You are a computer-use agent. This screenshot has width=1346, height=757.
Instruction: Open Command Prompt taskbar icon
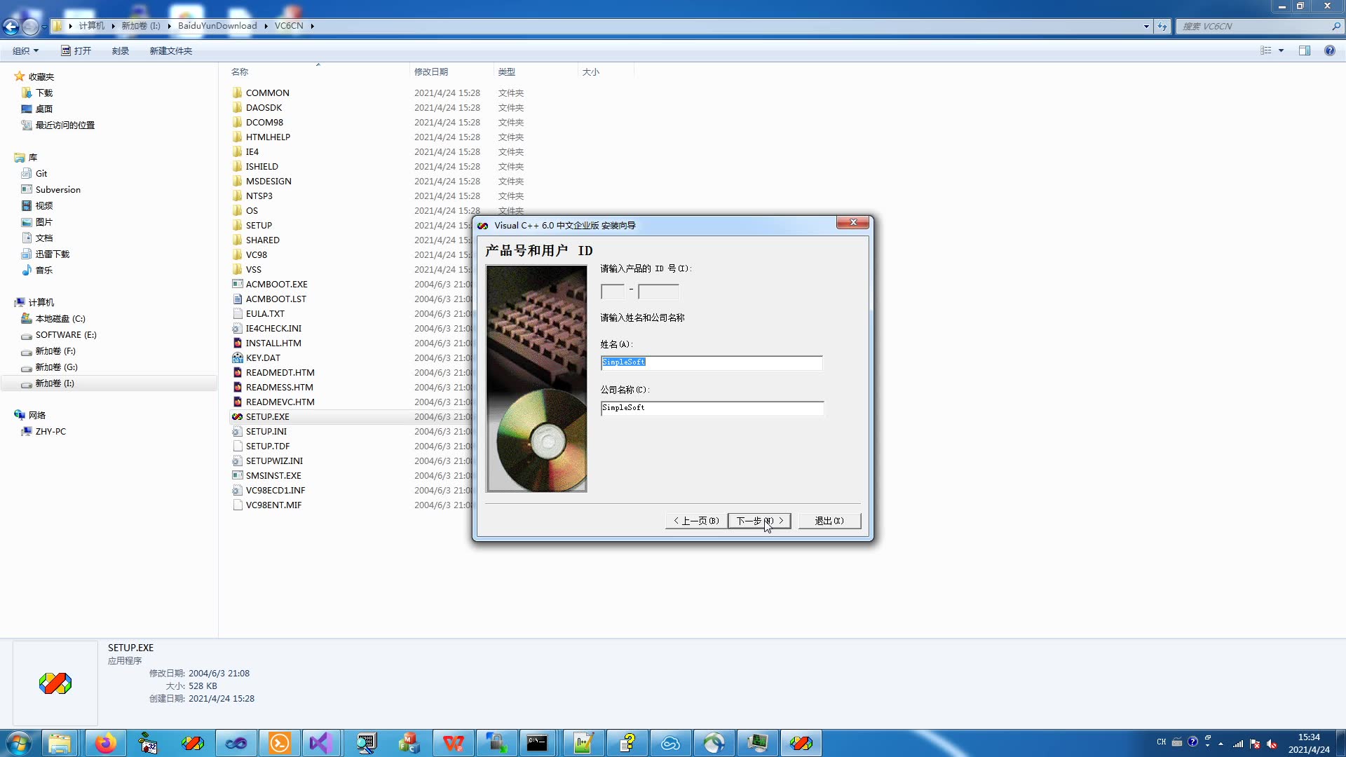pos(537,743)
